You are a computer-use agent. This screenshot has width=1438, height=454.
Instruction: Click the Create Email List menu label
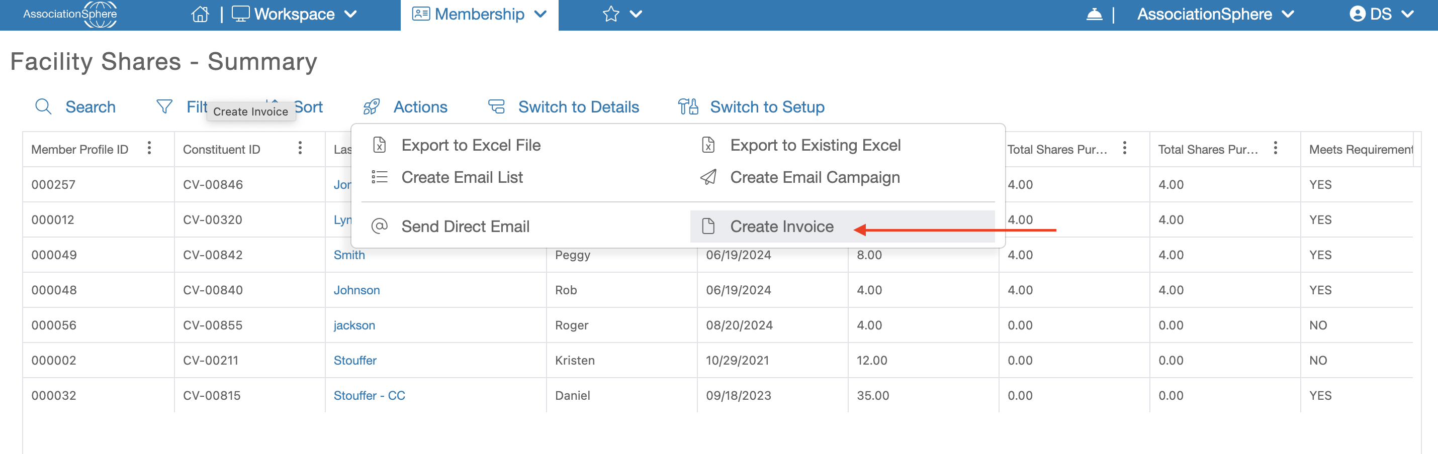click(462, 177)
